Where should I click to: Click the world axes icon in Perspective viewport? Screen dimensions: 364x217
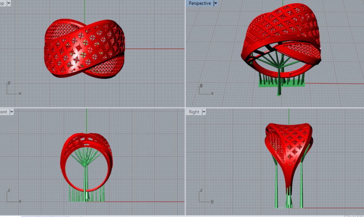pos(205,90)
